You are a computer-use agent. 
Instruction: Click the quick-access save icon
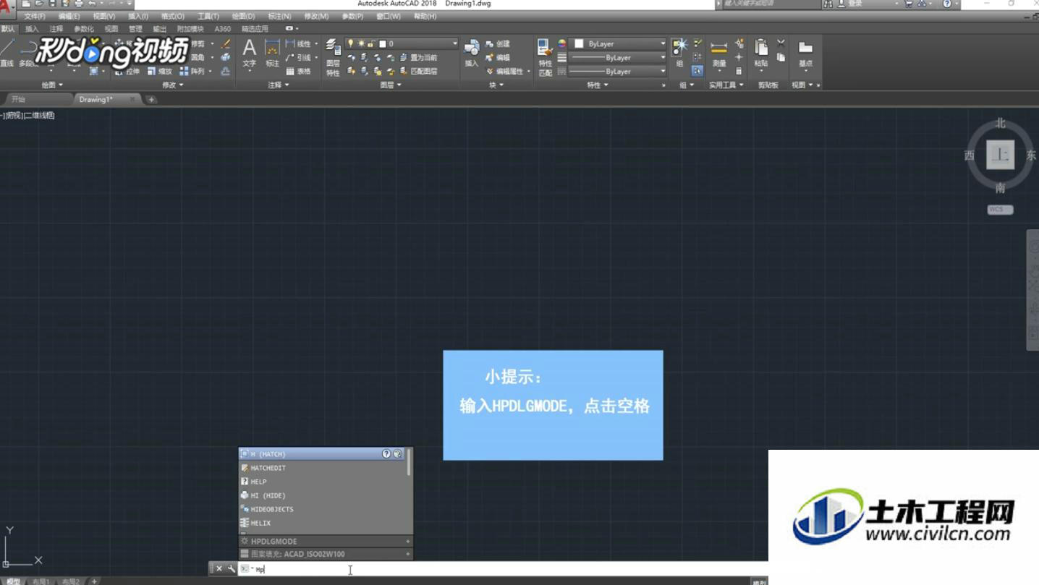pos(52,4)
